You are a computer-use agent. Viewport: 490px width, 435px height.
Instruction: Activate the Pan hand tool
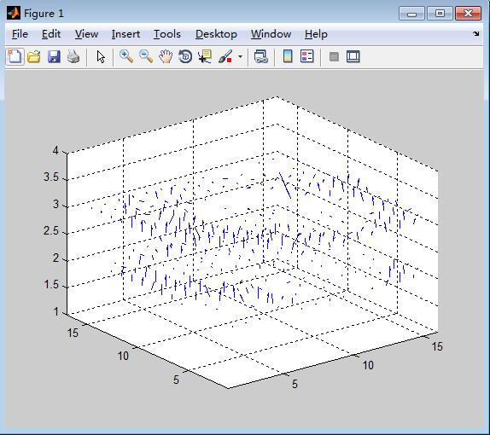point(166,57)
